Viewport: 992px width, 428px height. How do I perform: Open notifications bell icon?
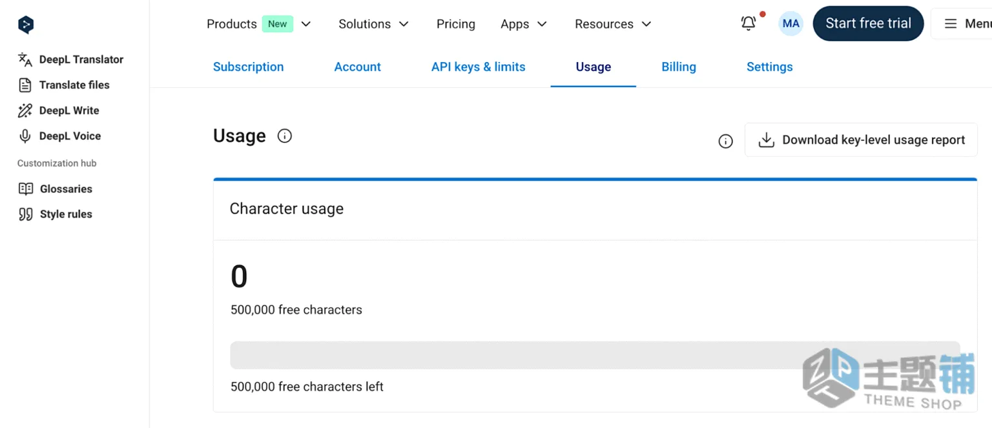pyautogui.click(x=749, y=23)
